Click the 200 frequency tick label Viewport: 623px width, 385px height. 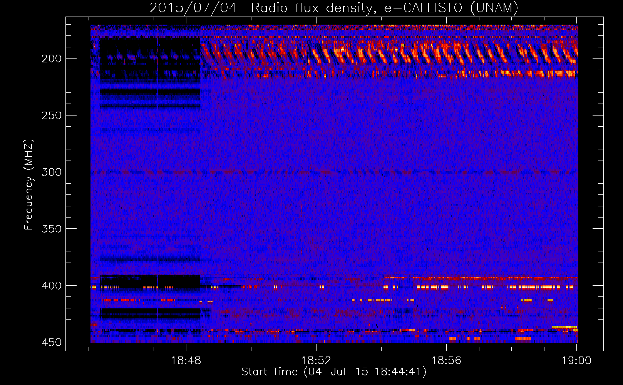point(52,59)
